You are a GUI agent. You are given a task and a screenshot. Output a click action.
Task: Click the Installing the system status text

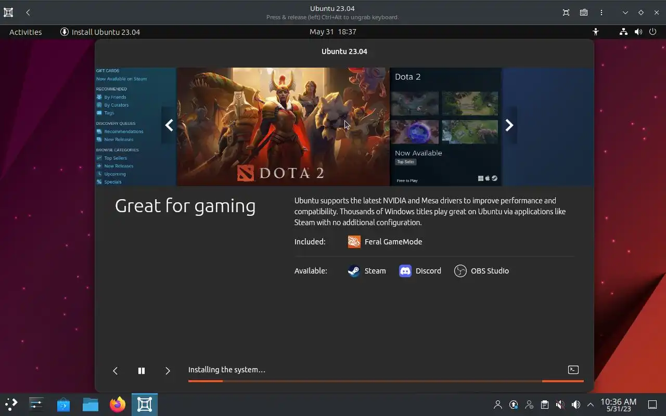point(227,370)
